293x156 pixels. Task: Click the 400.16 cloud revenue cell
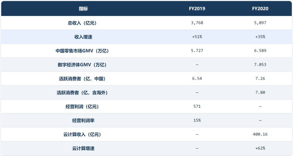(x=260, y=134)
